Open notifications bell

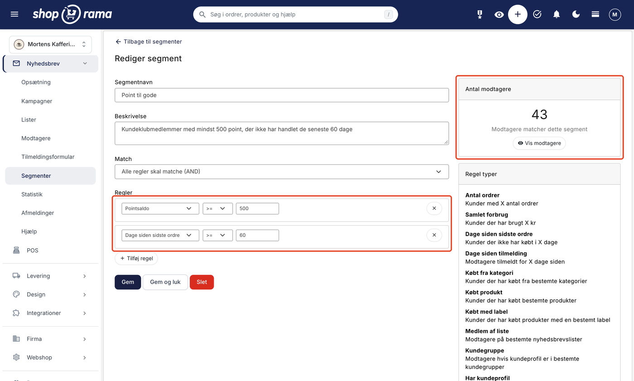557,14
